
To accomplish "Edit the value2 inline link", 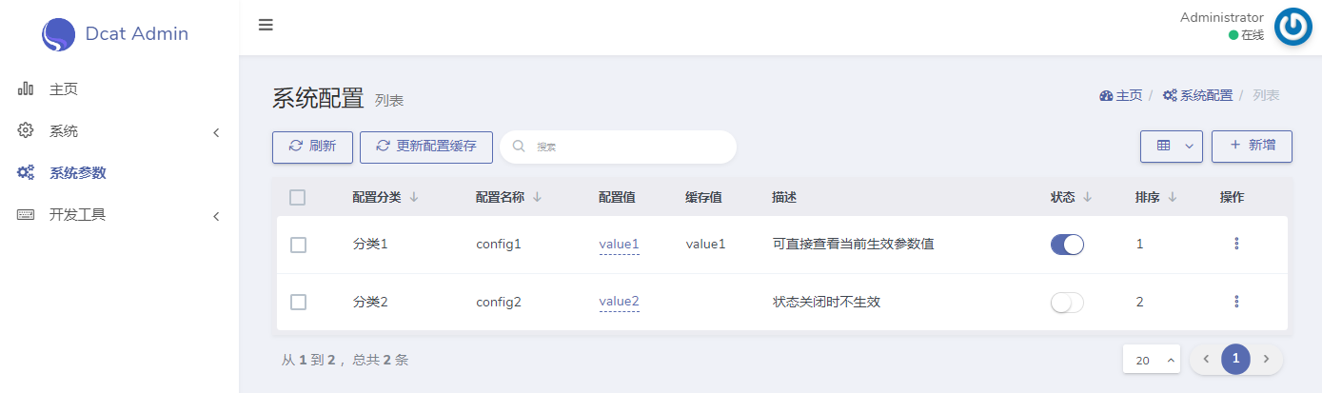I will pos(619,302).
